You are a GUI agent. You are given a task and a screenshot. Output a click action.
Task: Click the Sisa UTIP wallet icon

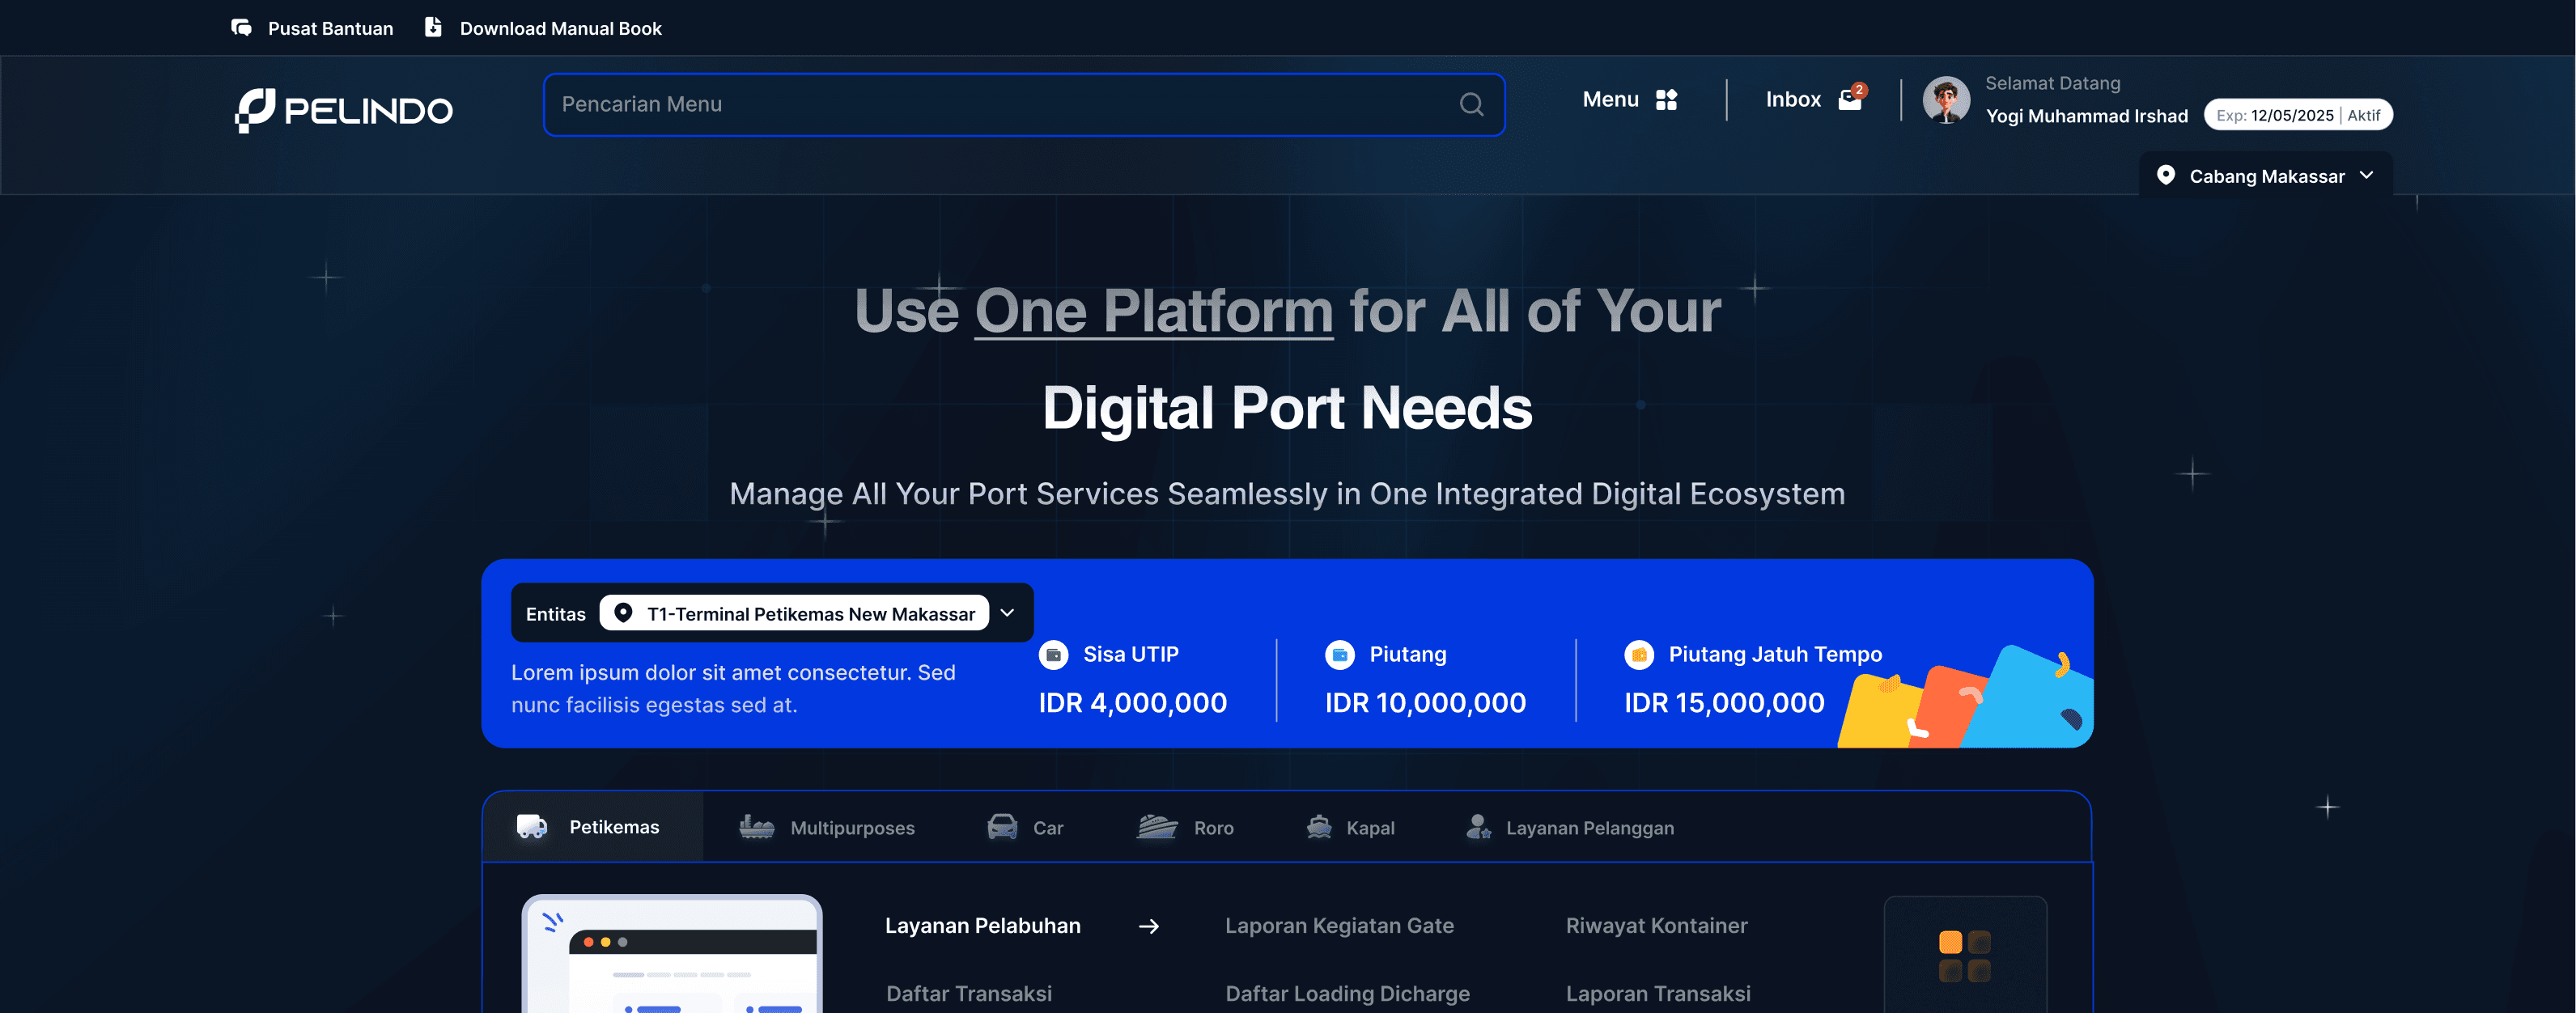pos(1053,654)
